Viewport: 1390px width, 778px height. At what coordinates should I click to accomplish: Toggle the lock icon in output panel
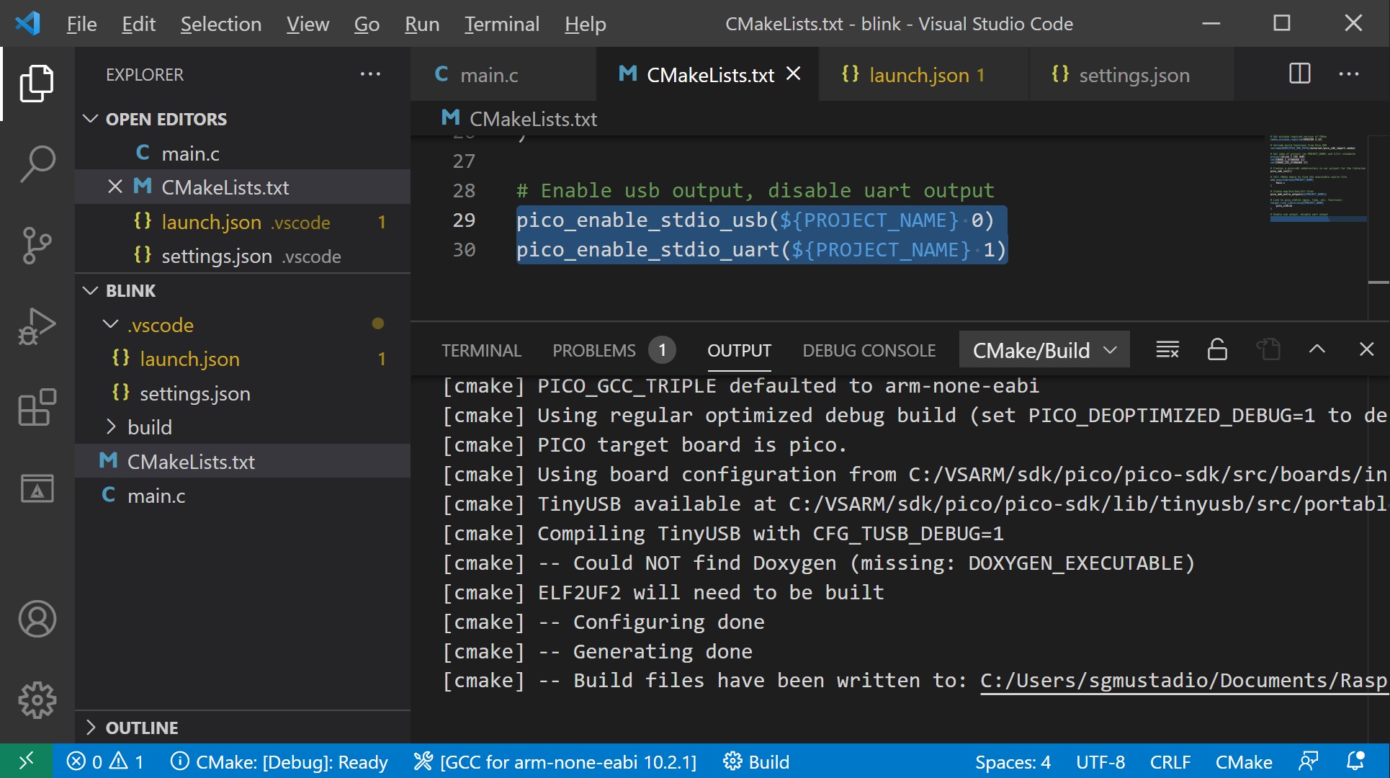pos(1217,349)
